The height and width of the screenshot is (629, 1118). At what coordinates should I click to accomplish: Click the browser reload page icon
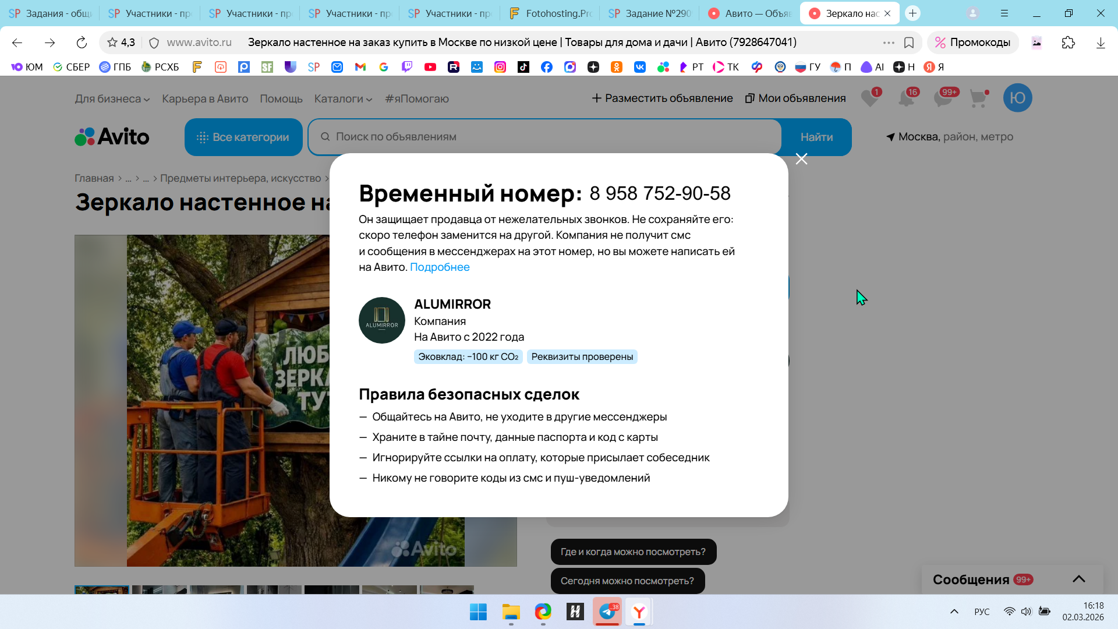pyautogui.click(x=82, y=43)
